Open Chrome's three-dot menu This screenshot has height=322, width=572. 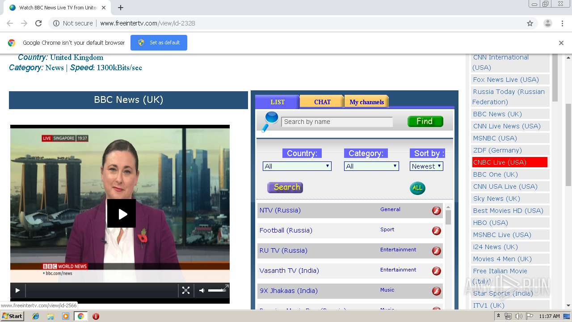point(562,23)
